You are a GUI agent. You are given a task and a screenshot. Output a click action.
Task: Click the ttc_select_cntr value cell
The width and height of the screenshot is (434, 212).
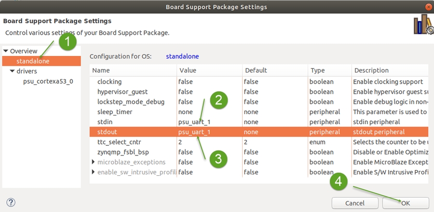(x=180, y=142)
